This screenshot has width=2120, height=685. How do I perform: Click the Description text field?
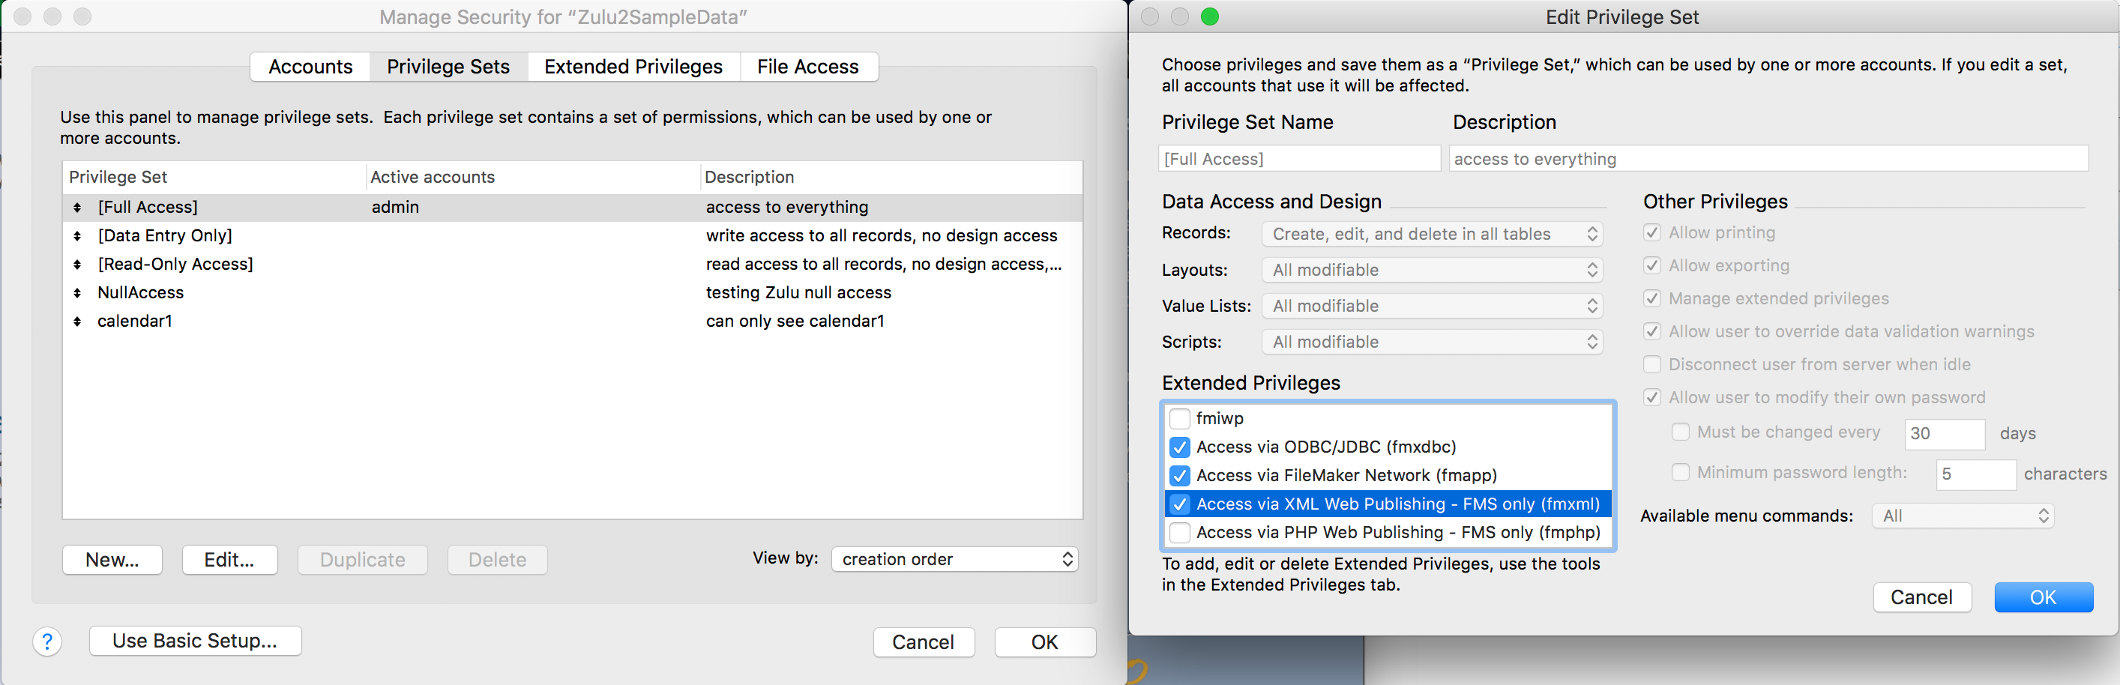pos(1768,159)
